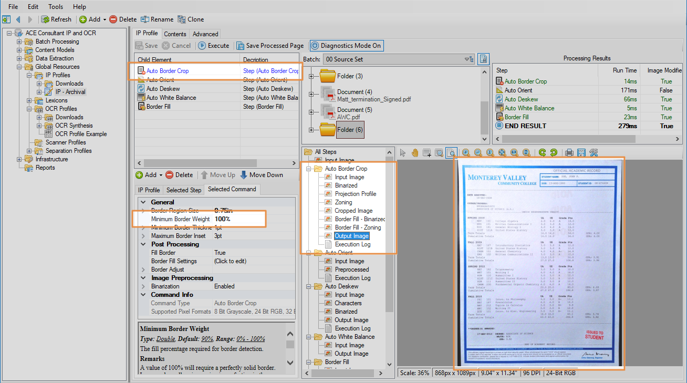Click Save Processed Page
The image size is (687, 383).
coord(270,46)
